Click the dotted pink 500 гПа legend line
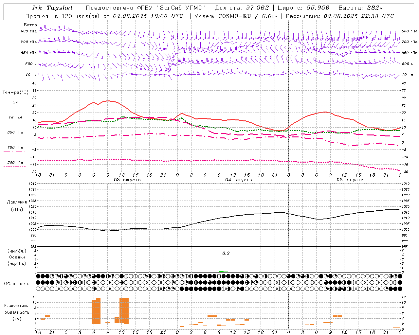This screenshot has width=419, height=335. (x=15, y=166)
